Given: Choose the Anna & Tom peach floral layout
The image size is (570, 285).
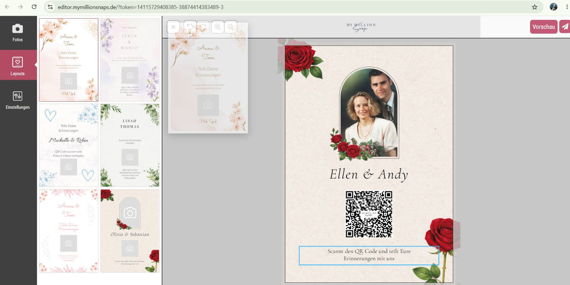Looking at the screenshot, I should (x=69, y=60).
